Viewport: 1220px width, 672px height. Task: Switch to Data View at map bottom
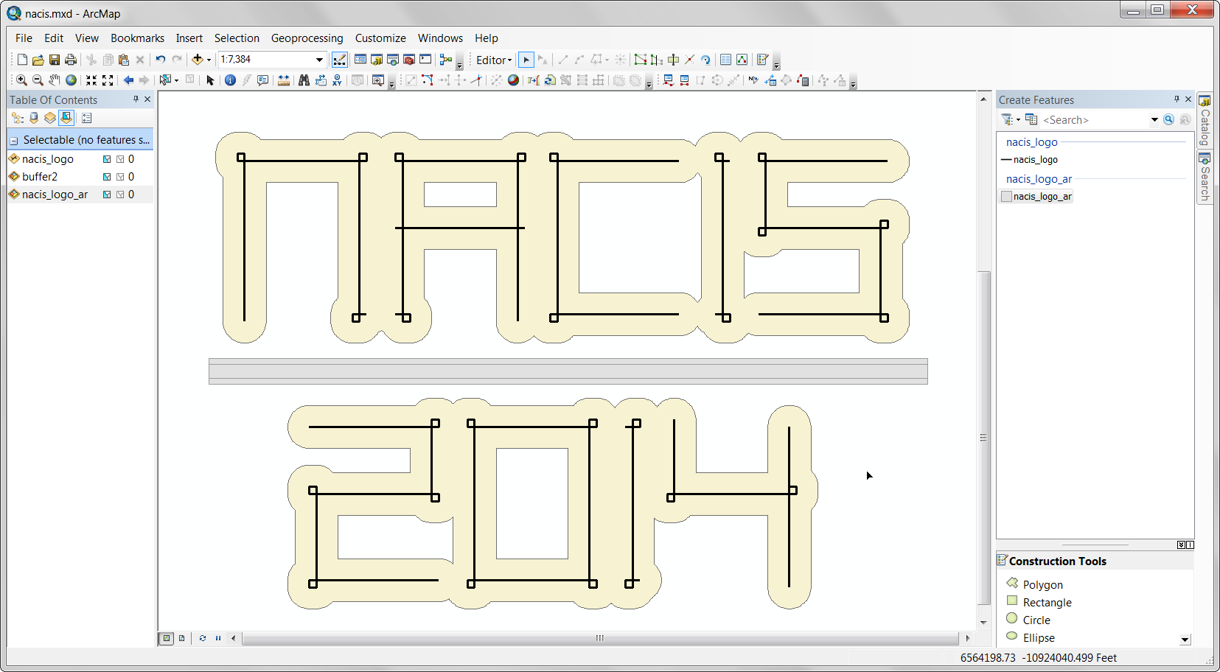(x=167, y=638)
